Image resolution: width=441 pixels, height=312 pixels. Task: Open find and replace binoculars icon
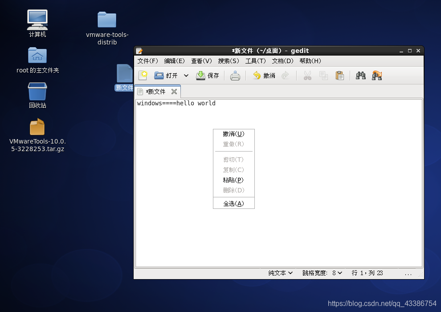tap(377, 76)
